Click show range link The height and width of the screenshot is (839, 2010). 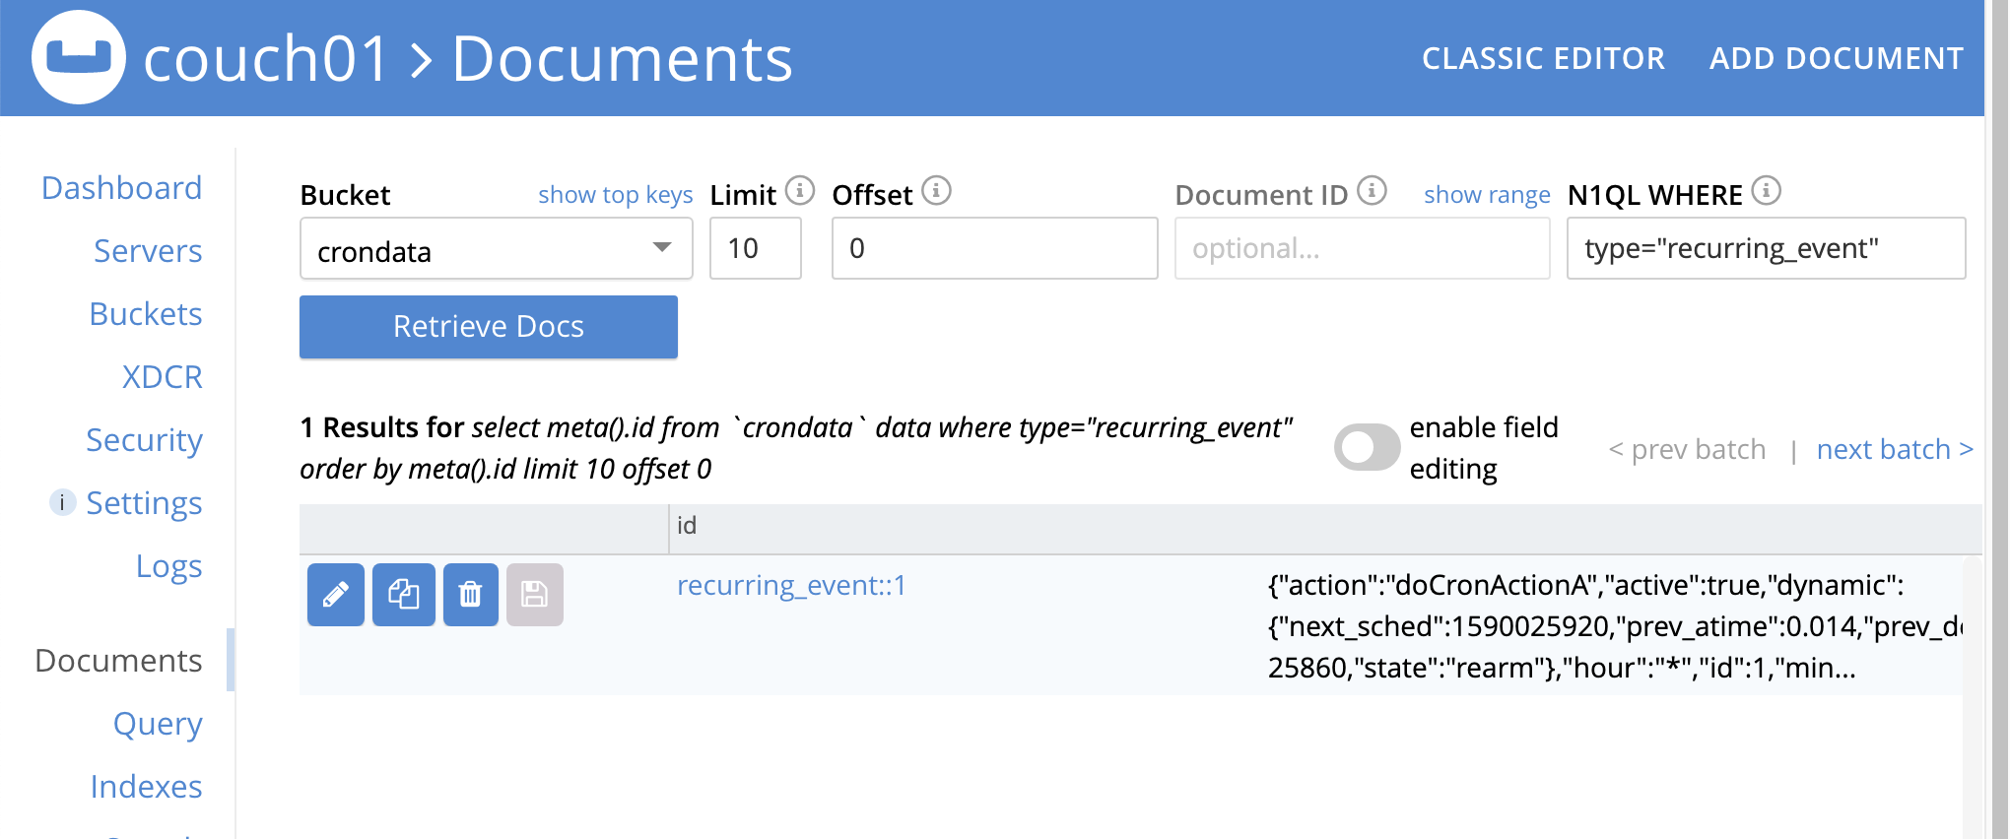[x=1487, y=195]
